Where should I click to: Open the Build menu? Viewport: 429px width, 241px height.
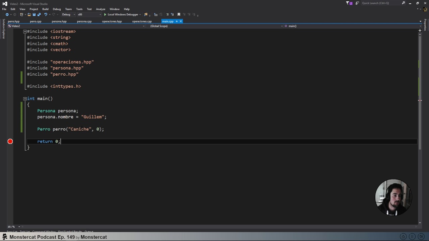click(x=45, y=9)
